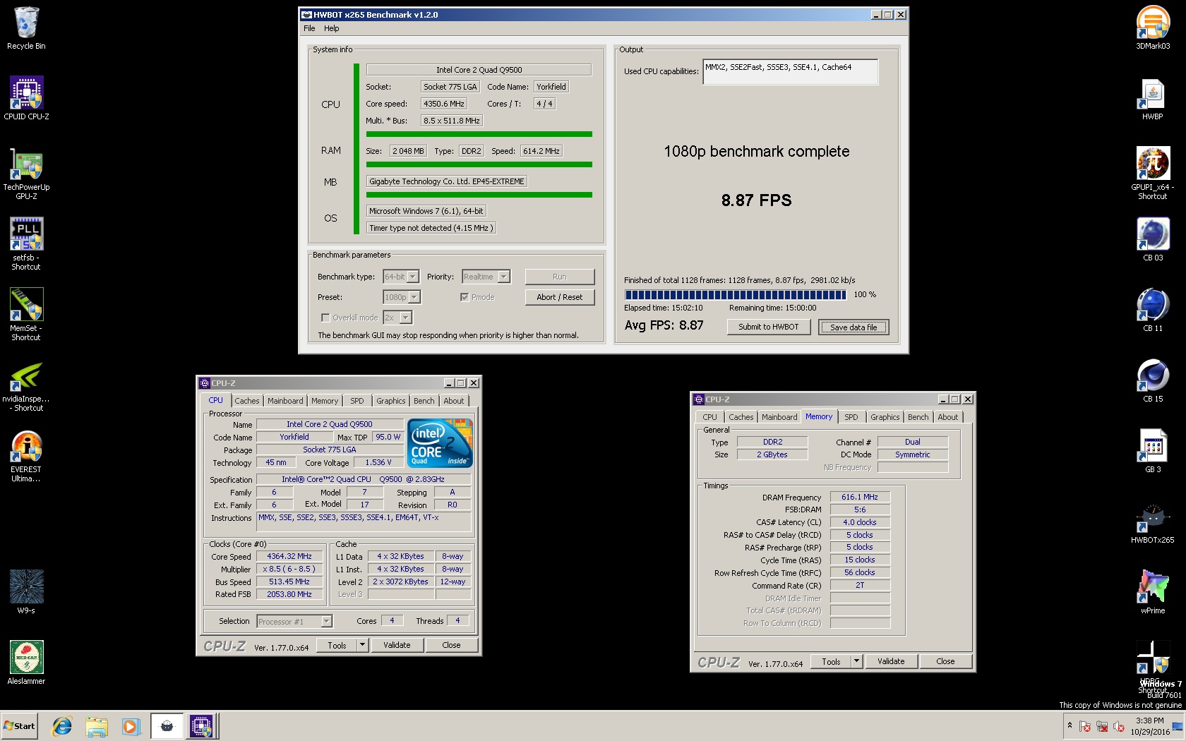Click Tools button in left CPU-Z
Viewport: 1186px width, 741px height.
[337, 645]
